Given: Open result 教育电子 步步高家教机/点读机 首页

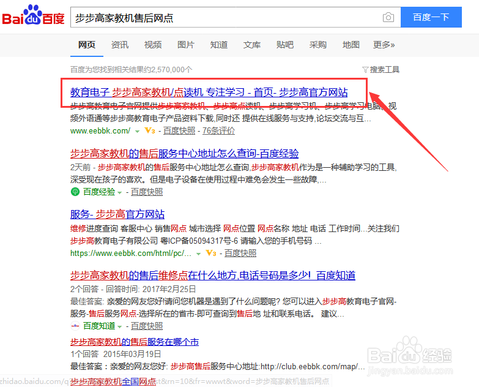Looking at the screenshot, I should pyautogui.click(x=209, y=92).
